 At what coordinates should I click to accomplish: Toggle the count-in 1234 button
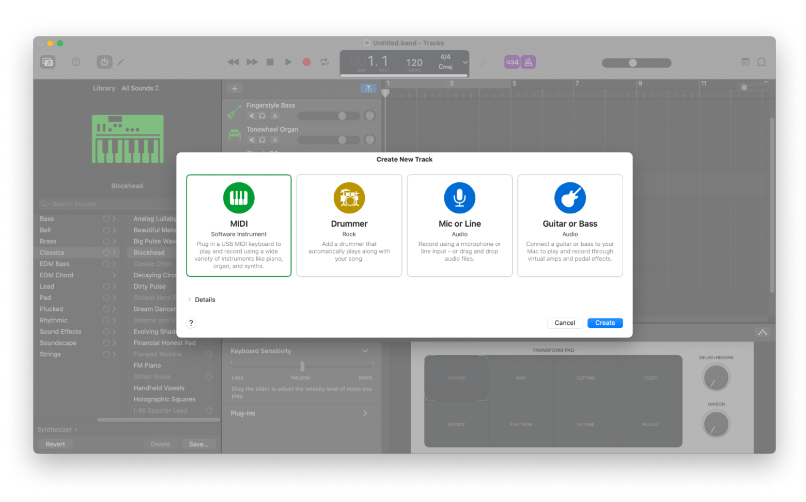pyautogui.click(x=512, y=62)
